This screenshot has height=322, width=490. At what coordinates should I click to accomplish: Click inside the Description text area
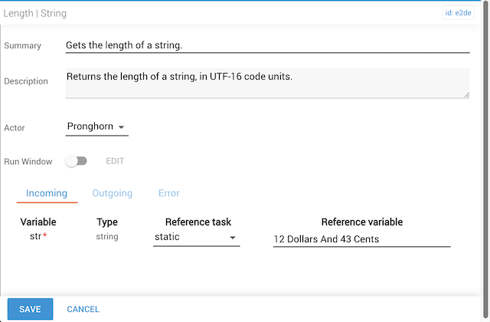click(x=266, y=83)
